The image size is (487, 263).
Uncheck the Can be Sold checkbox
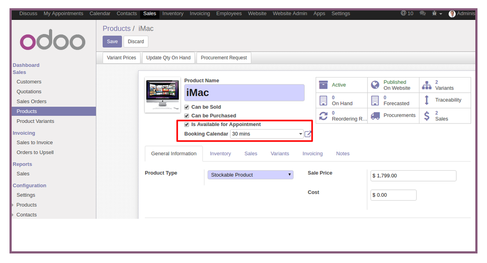(x=187, y=107)
